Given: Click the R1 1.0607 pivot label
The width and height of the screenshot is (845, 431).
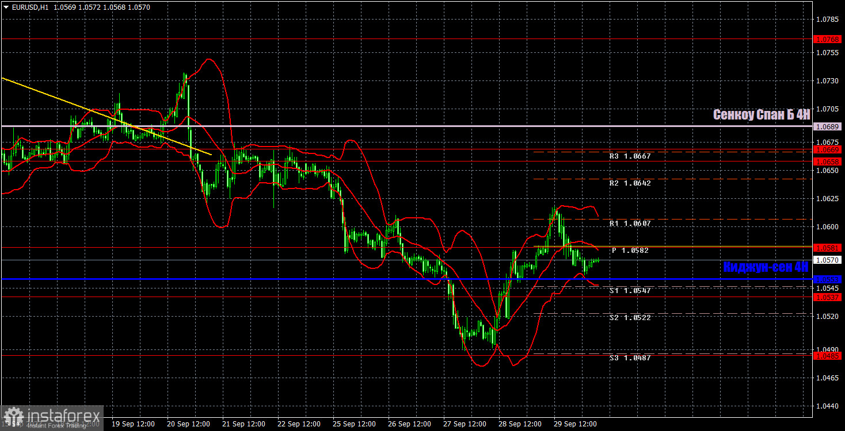Looking at the screenshot, I should (630, 223).
